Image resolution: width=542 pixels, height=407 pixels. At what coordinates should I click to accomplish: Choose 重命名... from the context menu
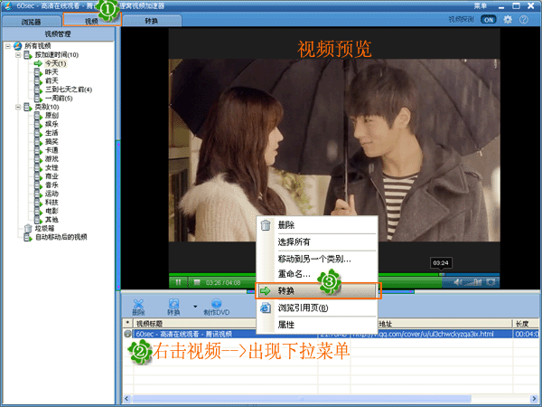click(x=317, y=274)
